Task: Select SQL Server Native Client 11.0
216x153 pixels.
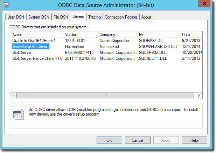Action: click(37, 58)
